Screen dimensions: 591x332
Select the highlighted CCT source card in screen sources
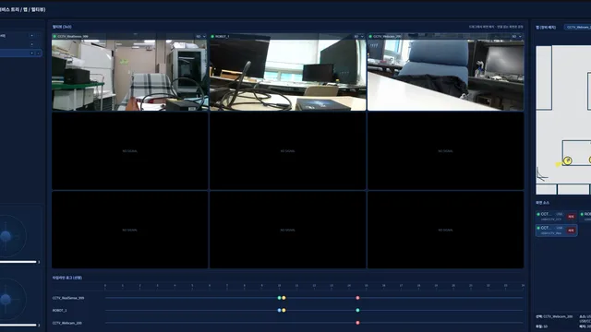[556, 231]
